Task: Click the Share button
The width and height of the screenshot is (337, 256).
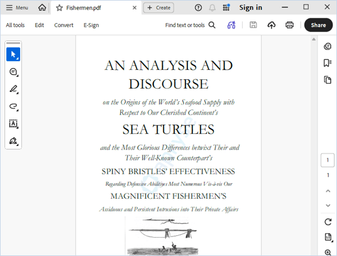Action: (x=318, y=25)
